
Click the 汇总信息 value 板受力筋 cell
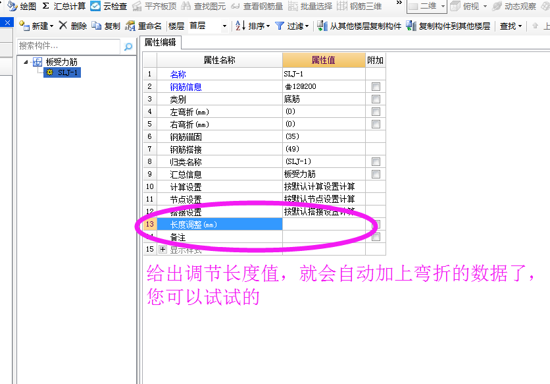(x=324, y=175)
